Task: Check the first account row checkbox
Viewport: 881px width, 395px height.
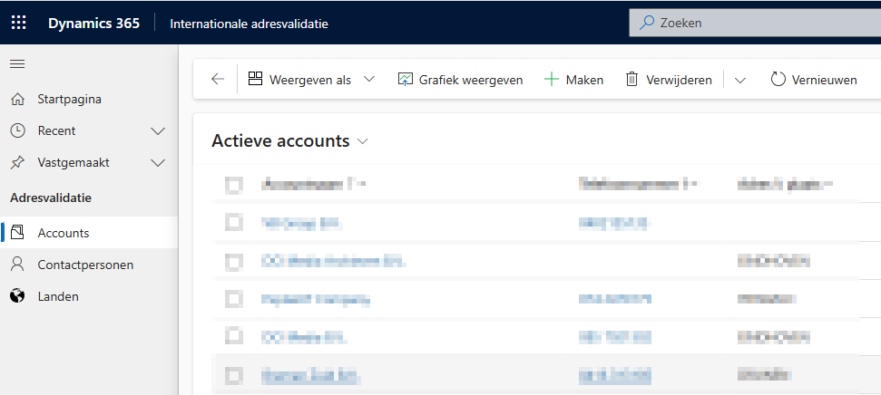Action: click(233, 221)
